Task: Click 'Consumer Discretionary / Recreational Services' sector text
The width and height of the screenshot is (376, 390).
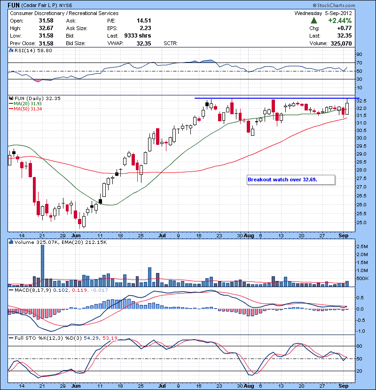Action: [x=64, y=13]
